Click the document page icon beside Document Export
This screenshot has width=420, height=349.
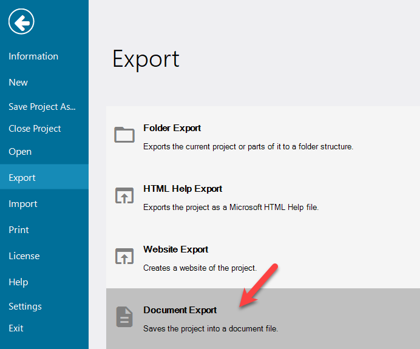pos(124,317)
